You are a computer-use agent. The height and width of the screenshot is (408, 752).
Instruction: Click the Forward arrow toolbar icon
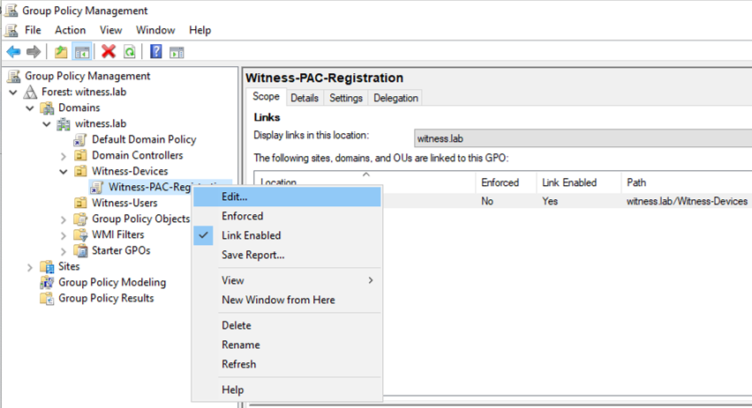click(x=34, y=52)
